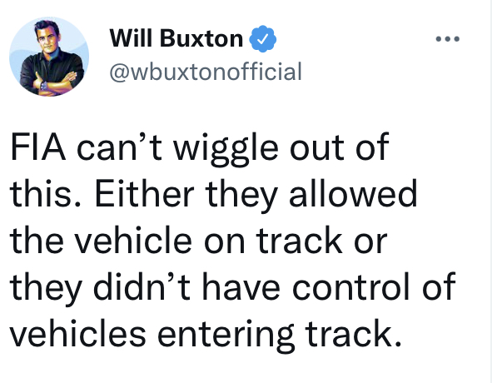
Task: Click the word didn't in the tweet
Action: [142, 286]
